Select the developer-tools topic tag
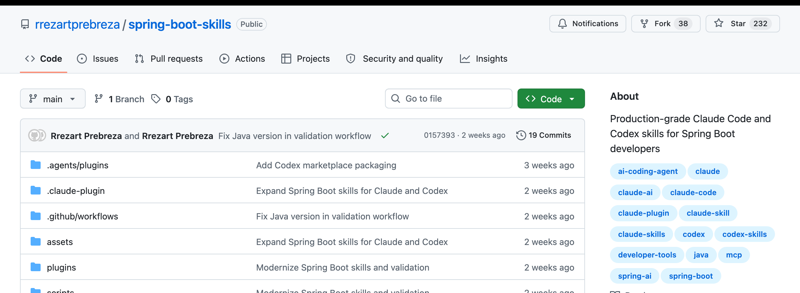Screen dimensions: 800x293 647,255
